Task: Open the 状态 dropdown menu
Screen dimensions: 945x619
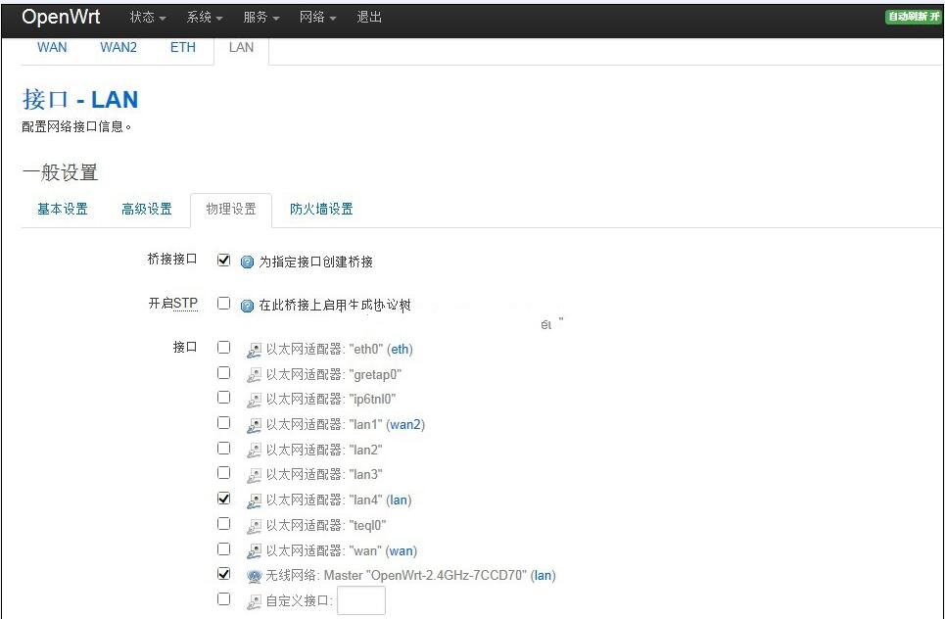Action: tap(148, 18)
